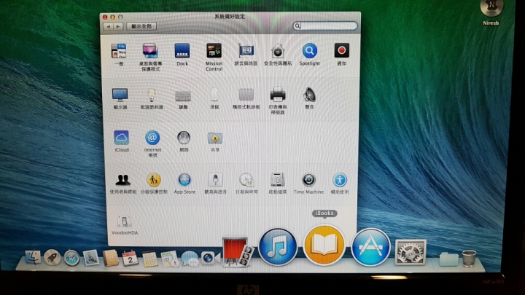525x295 pixels.
Task: Open the Dictation & Speech microphone pane
Action: click(x=216, y=180)
